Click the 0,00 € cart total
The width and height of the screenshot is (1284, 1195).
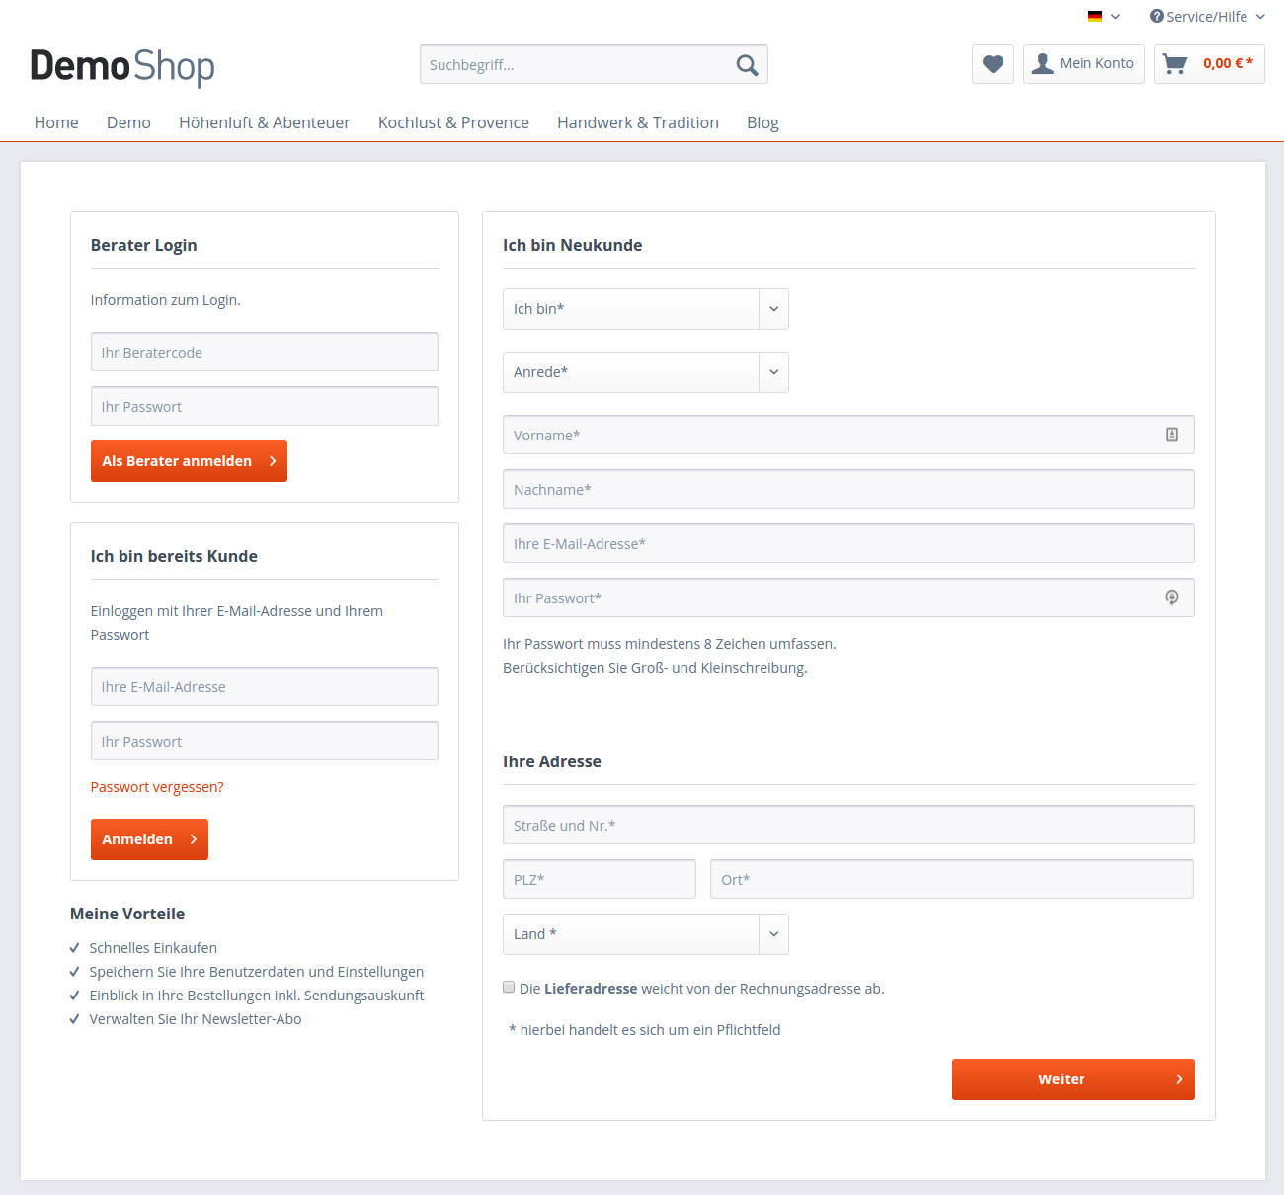pos(1228,63)
